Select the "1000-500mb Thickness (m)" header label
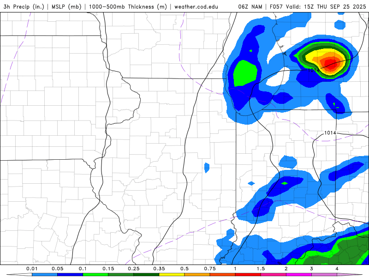 pos(128,6)
